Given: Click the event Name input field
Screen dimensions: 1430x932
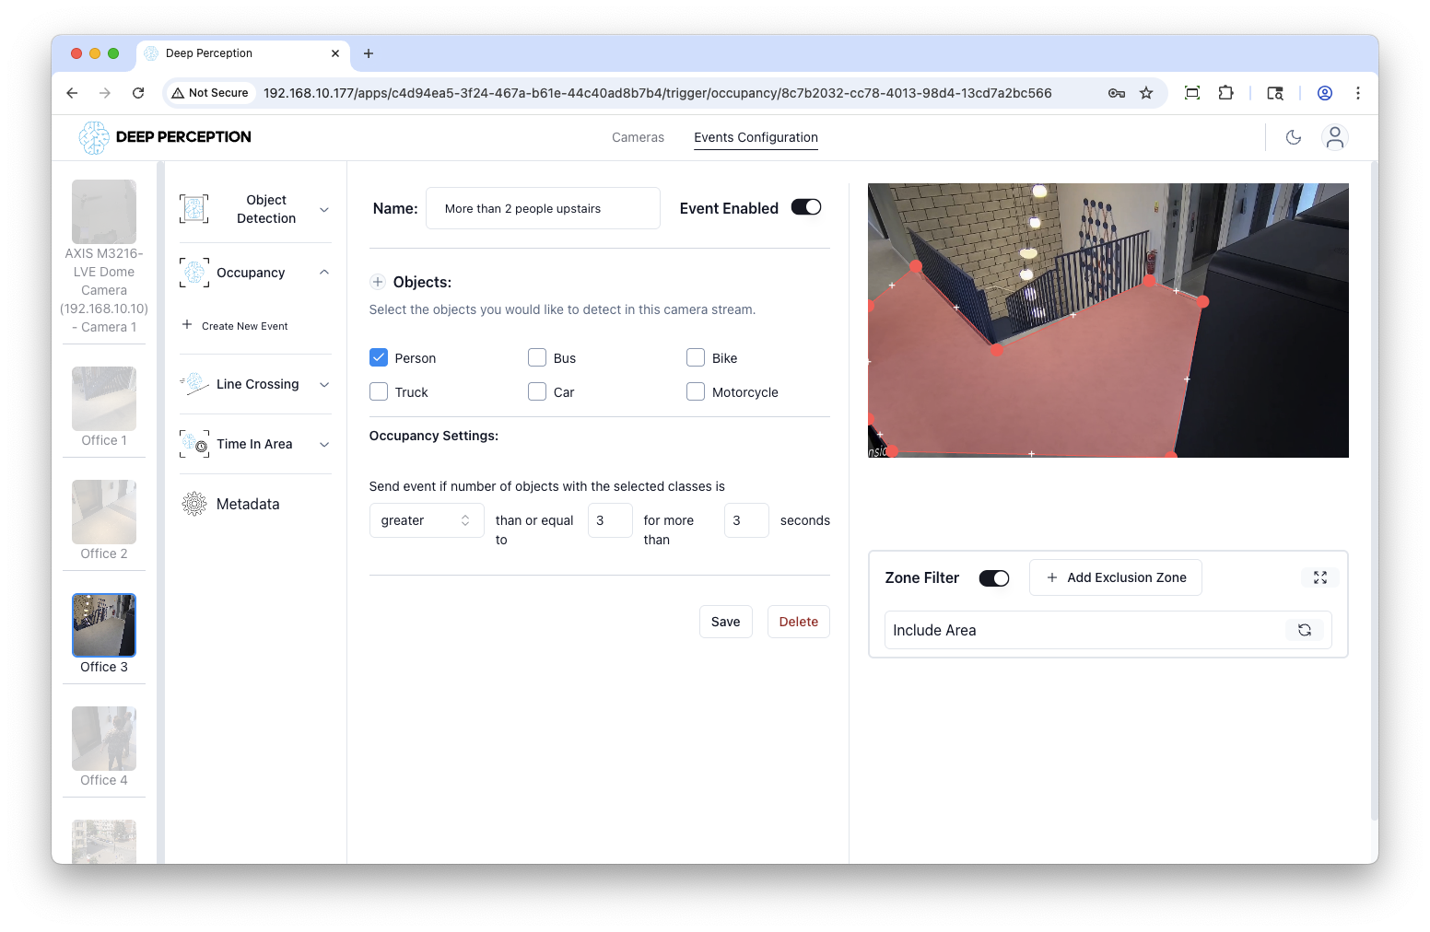Looking at the screenshot, I should click(543, 208).
